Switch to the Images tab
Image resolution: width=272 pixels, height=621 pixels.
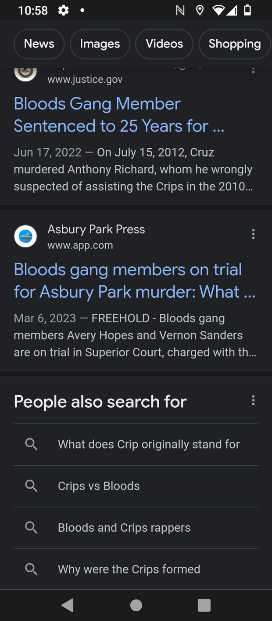click(100, 44)
